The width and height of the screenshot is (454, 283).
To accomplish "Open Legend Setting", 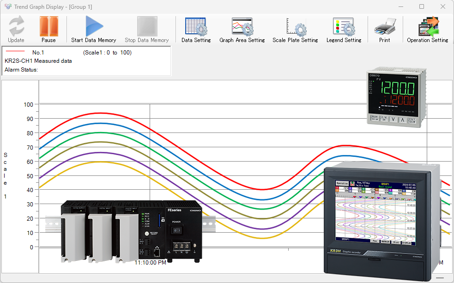I will coord(344,30).
